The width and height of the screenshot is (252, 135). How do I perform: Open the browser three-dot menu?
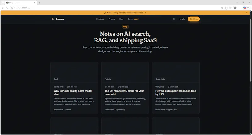240,8
